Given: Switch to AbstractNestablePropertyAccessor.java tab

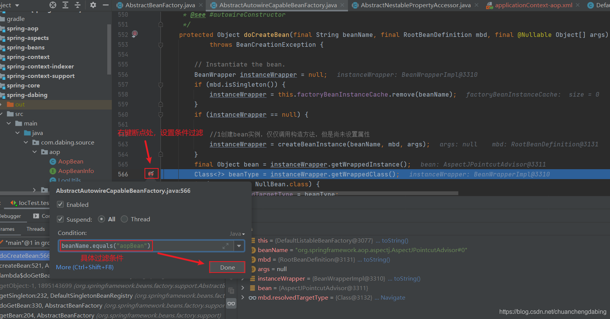Looking at the screenshot, I should [x=416, y=5].
